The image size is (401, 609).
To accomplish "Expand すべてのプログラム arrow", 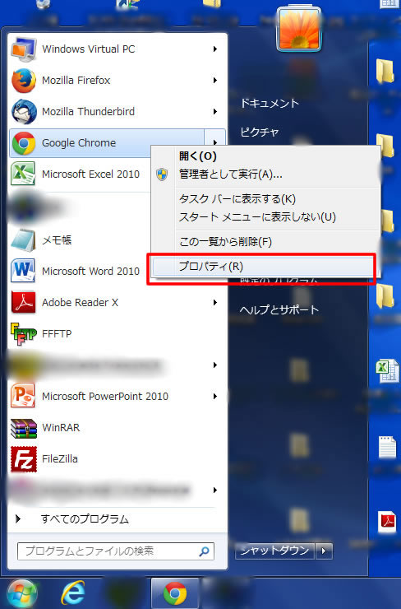I will point(18,519).
